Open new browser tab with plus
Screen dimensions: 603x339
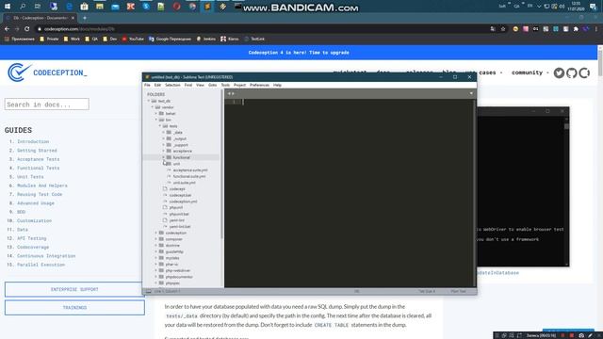pos(85,18)
